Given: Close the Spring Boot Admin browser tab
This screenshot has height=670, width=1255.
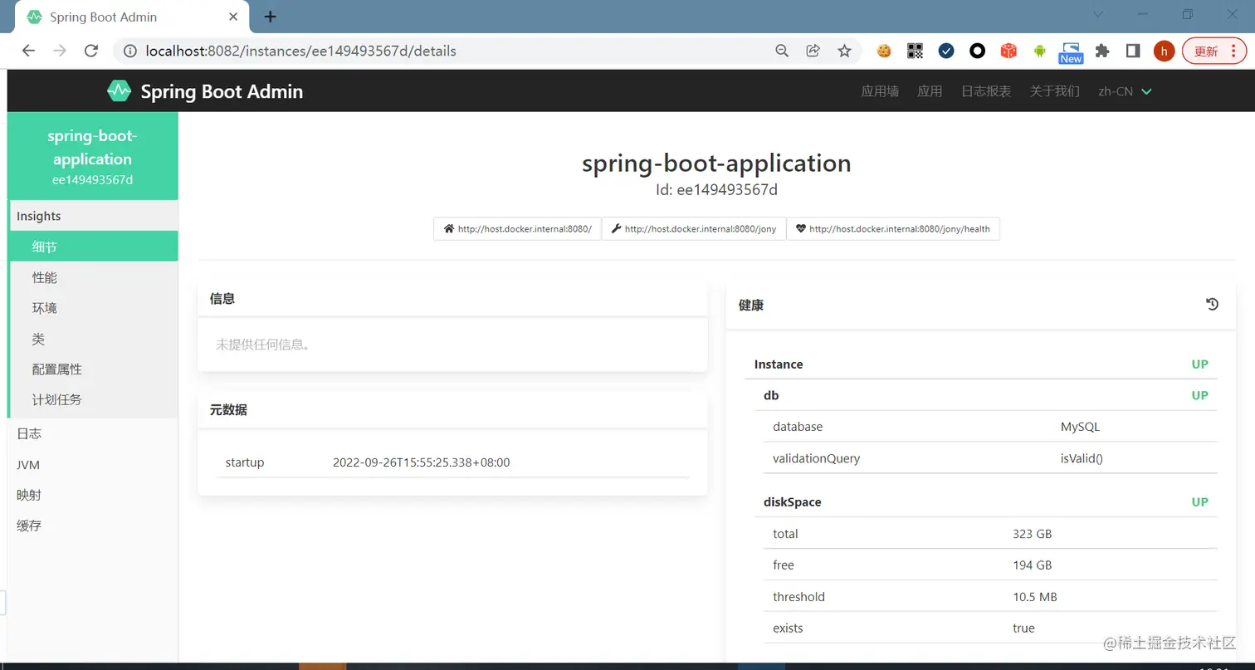Looking at the screenshot, I should (x=234, y=17).
